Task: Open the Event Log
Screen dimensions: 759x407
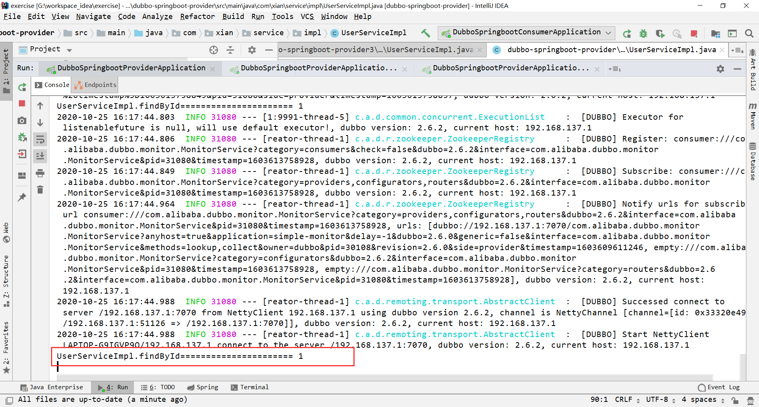Action: click(x=719, y=387)
